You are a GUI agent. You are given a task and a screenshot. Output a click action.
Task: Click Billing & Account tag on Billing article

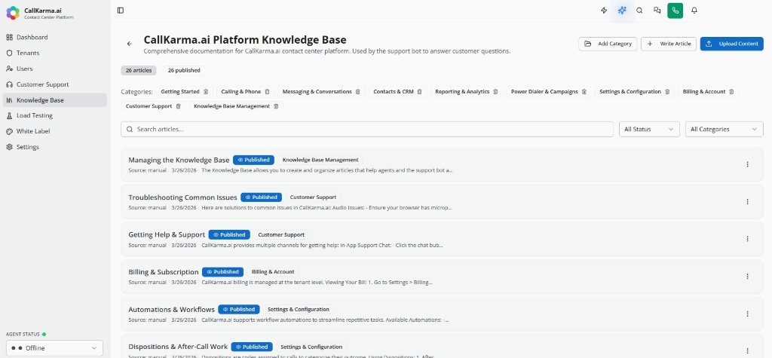coord(273,272)
